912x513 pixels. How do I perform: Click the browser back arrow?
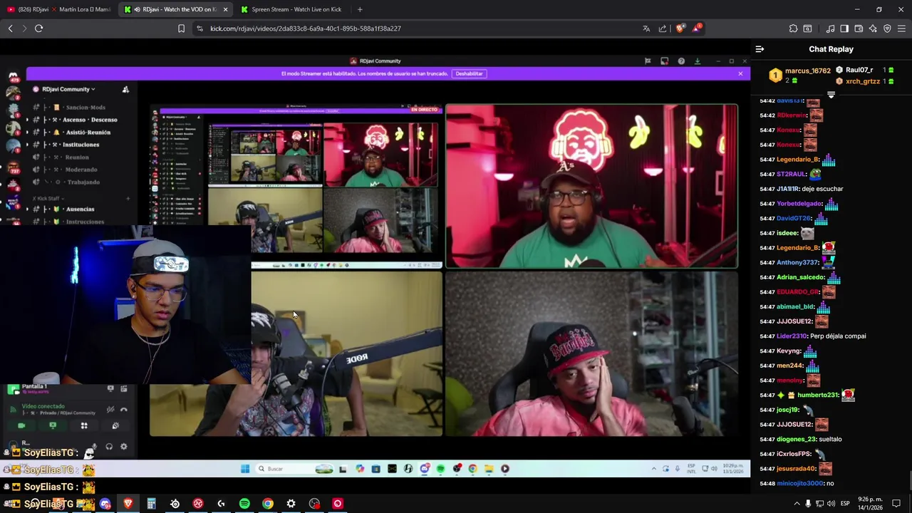click(x=10, y=28)
